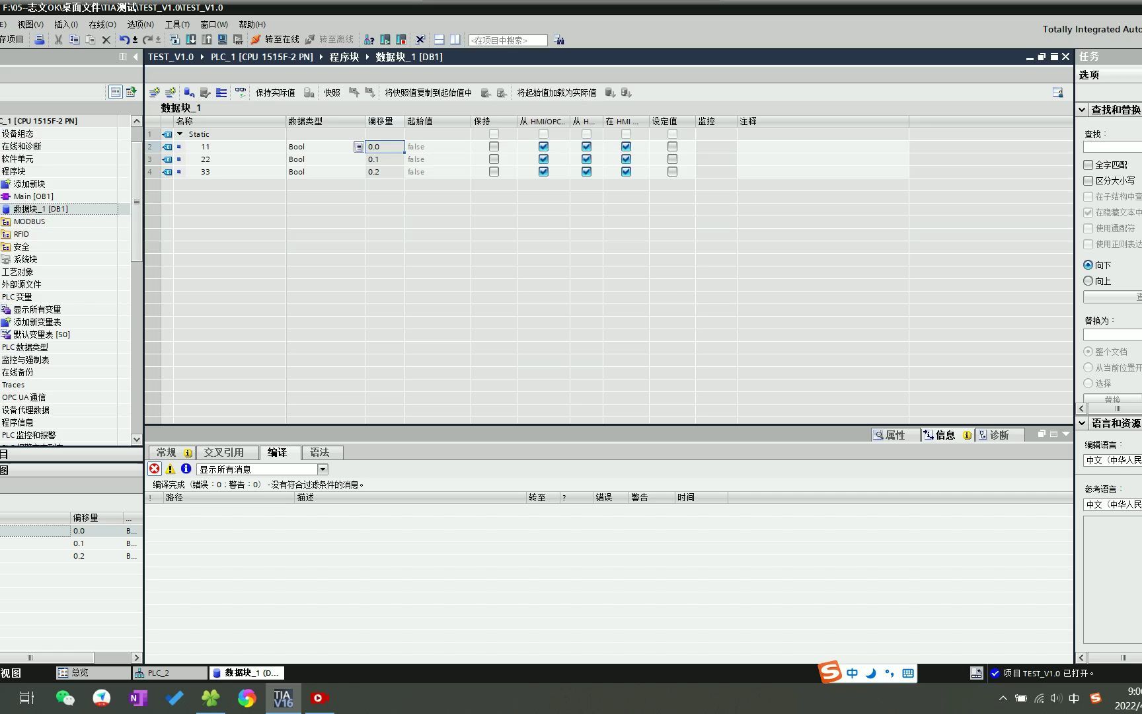
Task: Click in the project search field
Action: pos(508,40)
